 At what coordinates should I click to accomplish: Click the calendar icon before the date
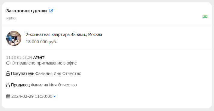click(x=8, y=96)
